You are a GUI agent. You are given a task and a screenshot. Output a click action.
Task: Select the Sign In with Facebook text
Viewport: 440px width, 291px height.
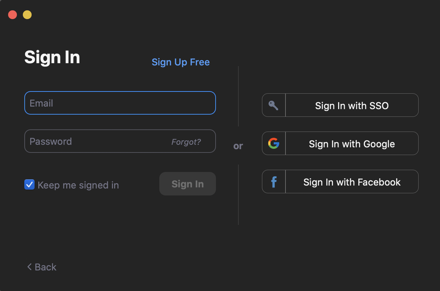351,182
